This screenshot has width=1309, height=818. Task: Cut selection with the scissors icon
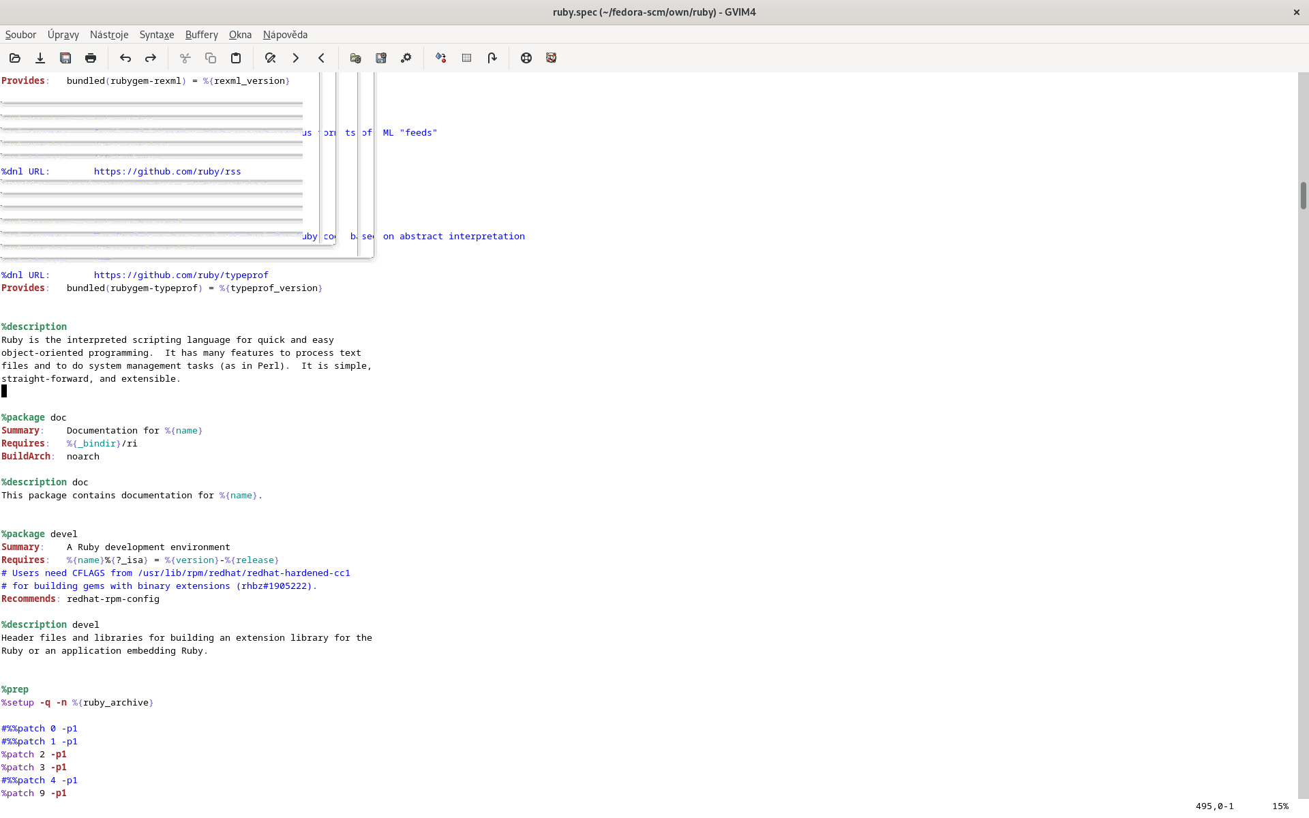pyautogui.click(x=185, y=58)
